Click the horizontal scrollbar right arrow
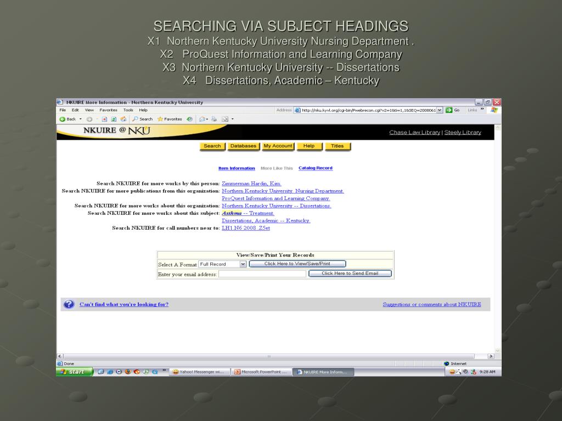This screenshot has width=562, height=421. click(491, 356)
